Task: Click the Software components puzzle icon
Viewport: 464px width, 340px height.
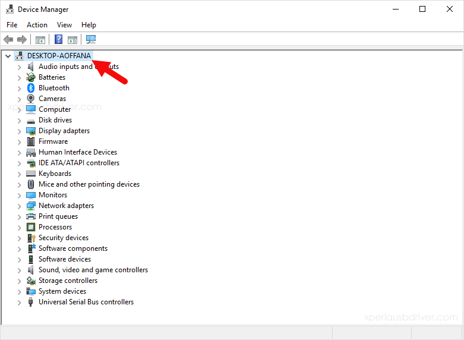Action: [31, 248]
